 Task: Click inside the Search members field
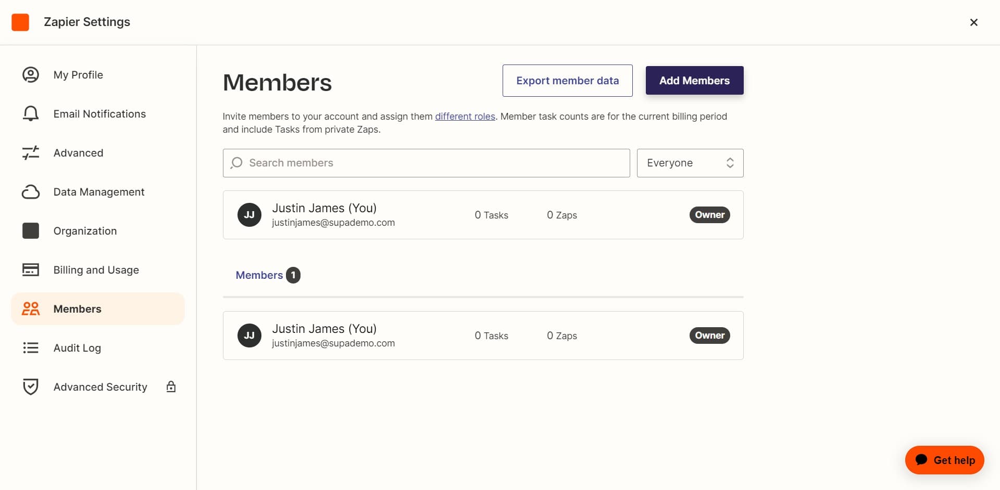click(426, 163)
